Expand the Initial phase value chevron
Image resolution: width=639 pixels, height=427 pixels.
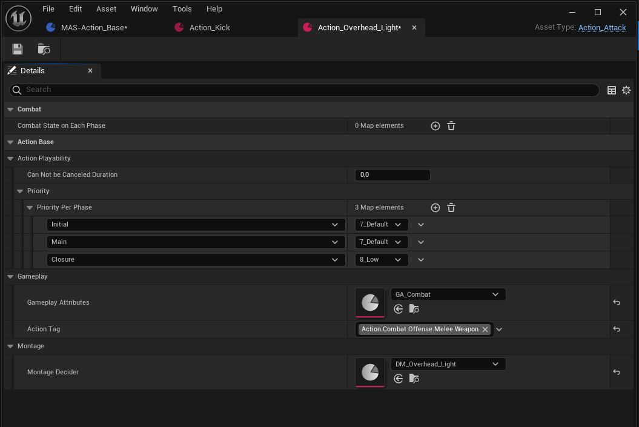point(420,224)
